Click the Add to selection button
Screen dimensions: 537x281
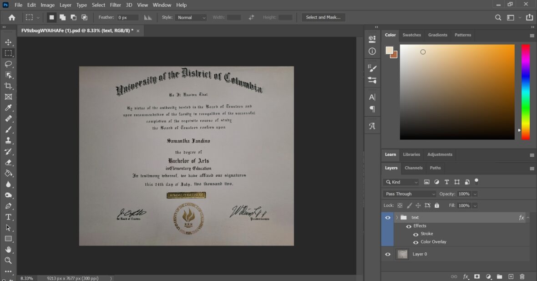[63, 17]
